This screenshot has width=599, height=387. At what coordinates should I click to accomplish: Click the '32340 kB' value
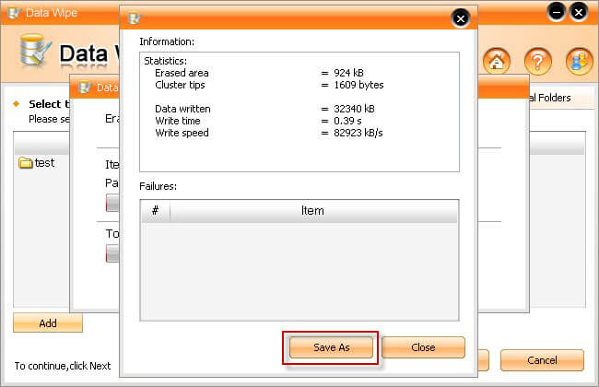pos(354,109)
